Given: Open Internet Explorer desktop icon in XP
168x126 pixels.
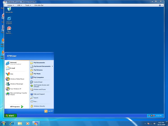Looking at the screenshot, I should tap(9, 20).
